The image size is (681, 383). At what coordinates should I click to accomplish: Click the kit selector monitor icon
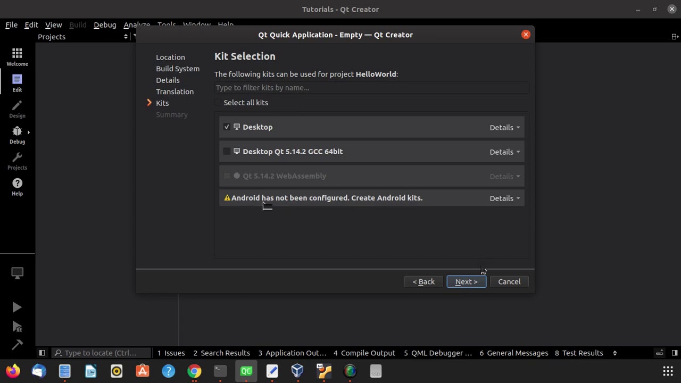pos(17,273)
